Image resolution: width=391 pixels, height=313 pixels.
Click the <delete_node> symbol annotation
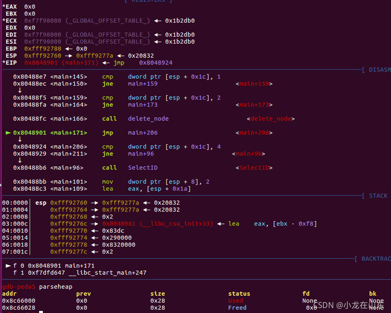coord(271,119)
